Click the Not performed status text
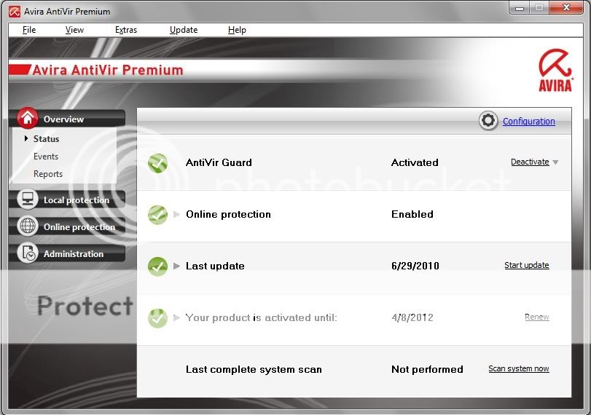 point(427,369)
